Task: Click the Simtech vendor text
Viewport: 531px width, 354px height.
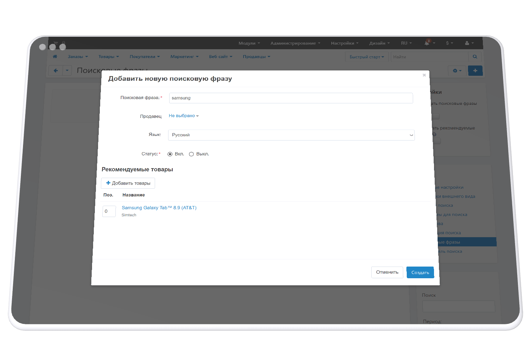Action: click(x=129, y=215)
